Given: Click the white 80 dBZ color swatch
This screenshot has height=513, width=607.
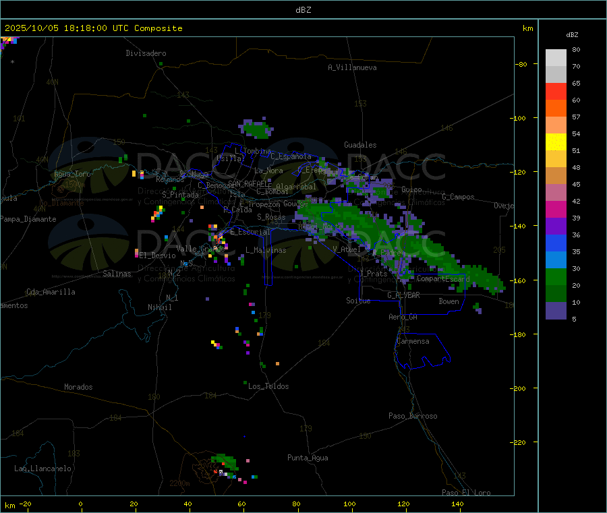Looking at the screenshot, I should click(556, 58).
